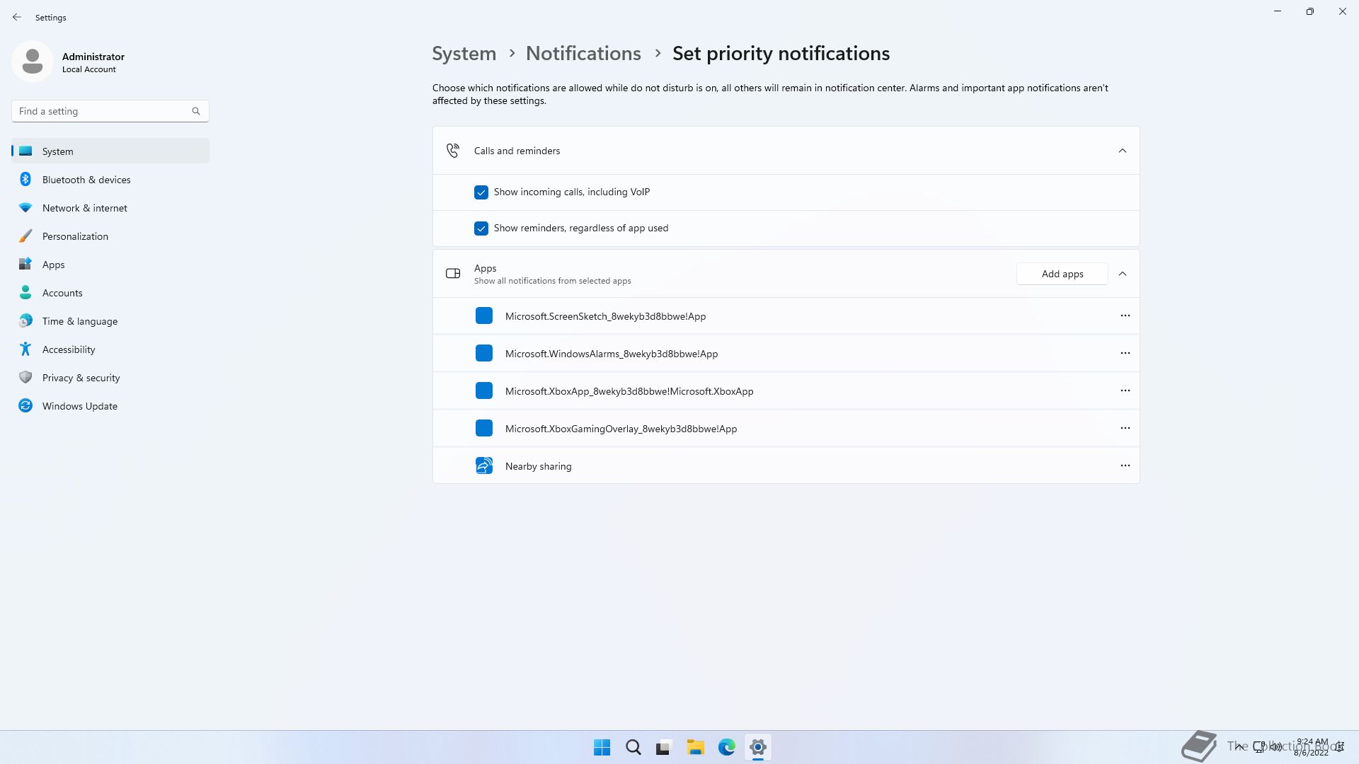Uncheck Show incoming calls, including VoIP

[481, 192]
